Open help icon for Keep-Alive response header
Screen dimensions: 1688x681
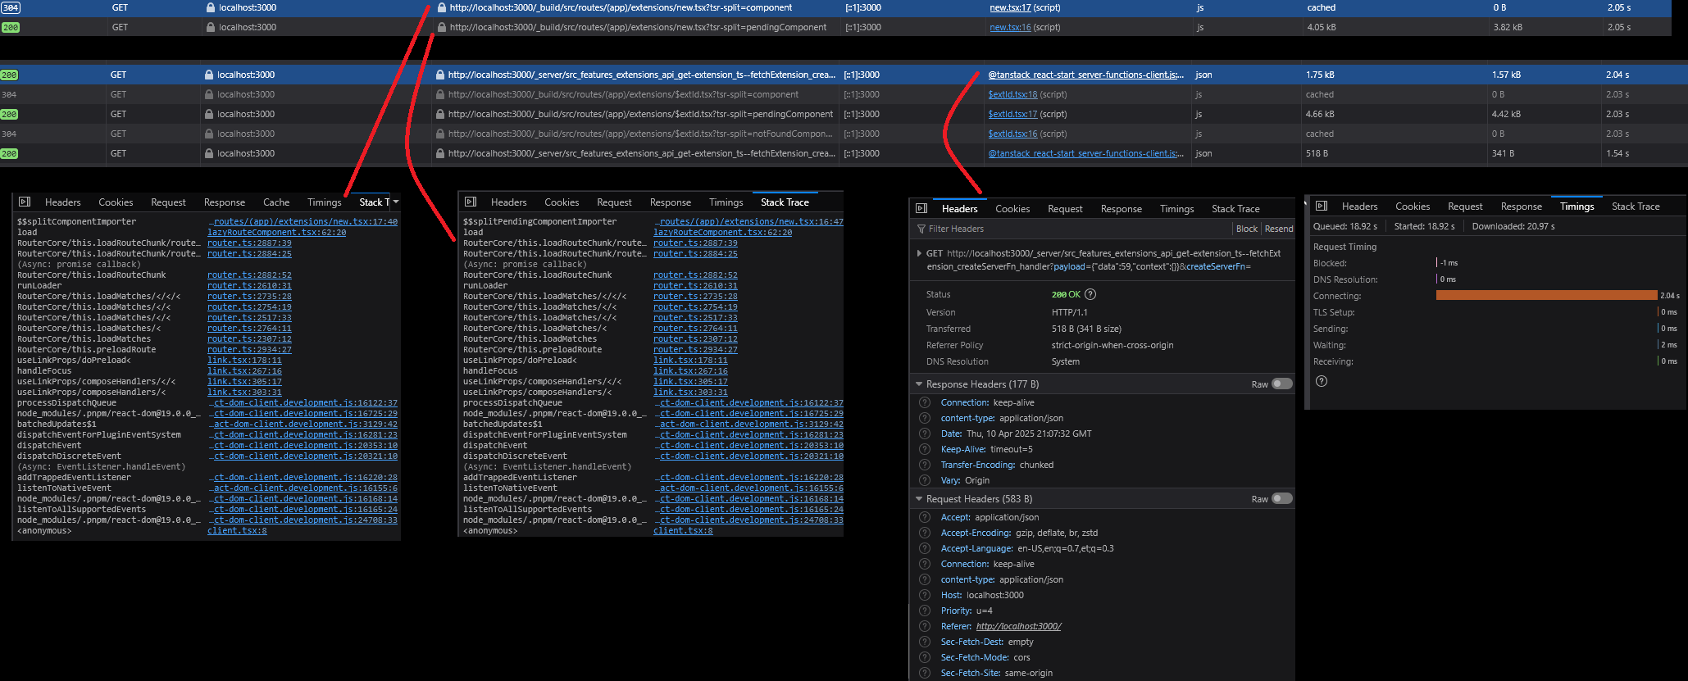coord(925,449)
